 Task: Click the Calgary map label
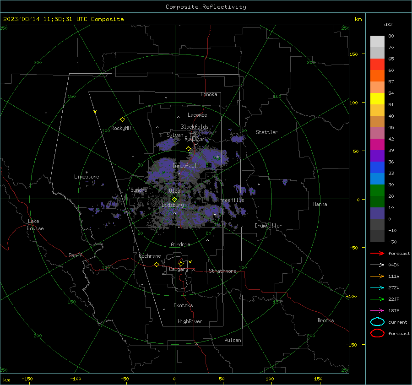click(x=179, y=269)
